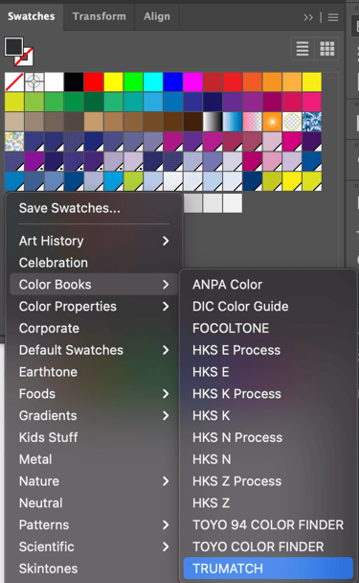
Task: Open the Swatches panel hamburger menu
Action: pos(333,17)
